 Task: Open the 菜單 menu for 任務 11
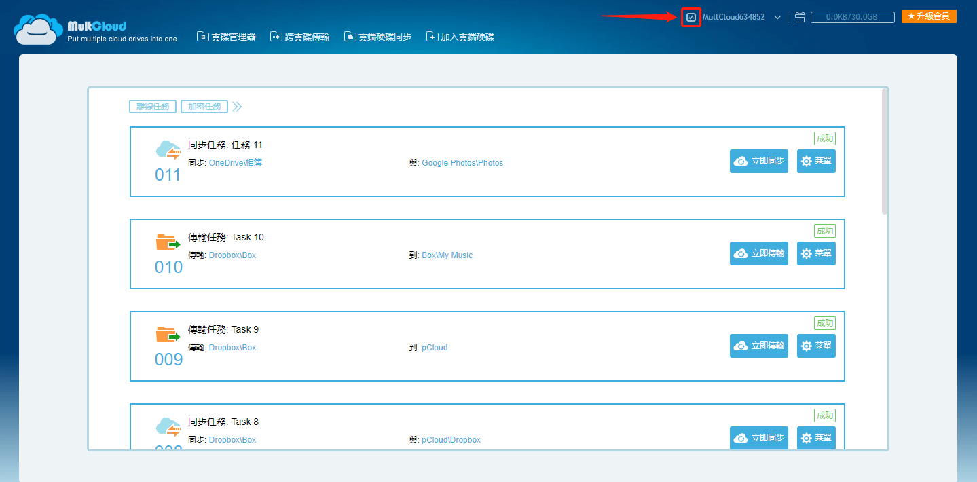tap(816, 162)
